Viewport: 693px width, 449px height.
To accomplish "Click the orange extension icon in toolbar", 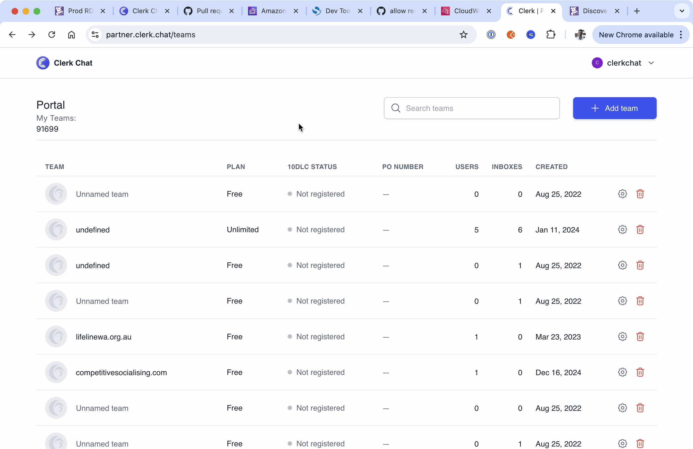I will pyautogui.click(x=511, y=35).
